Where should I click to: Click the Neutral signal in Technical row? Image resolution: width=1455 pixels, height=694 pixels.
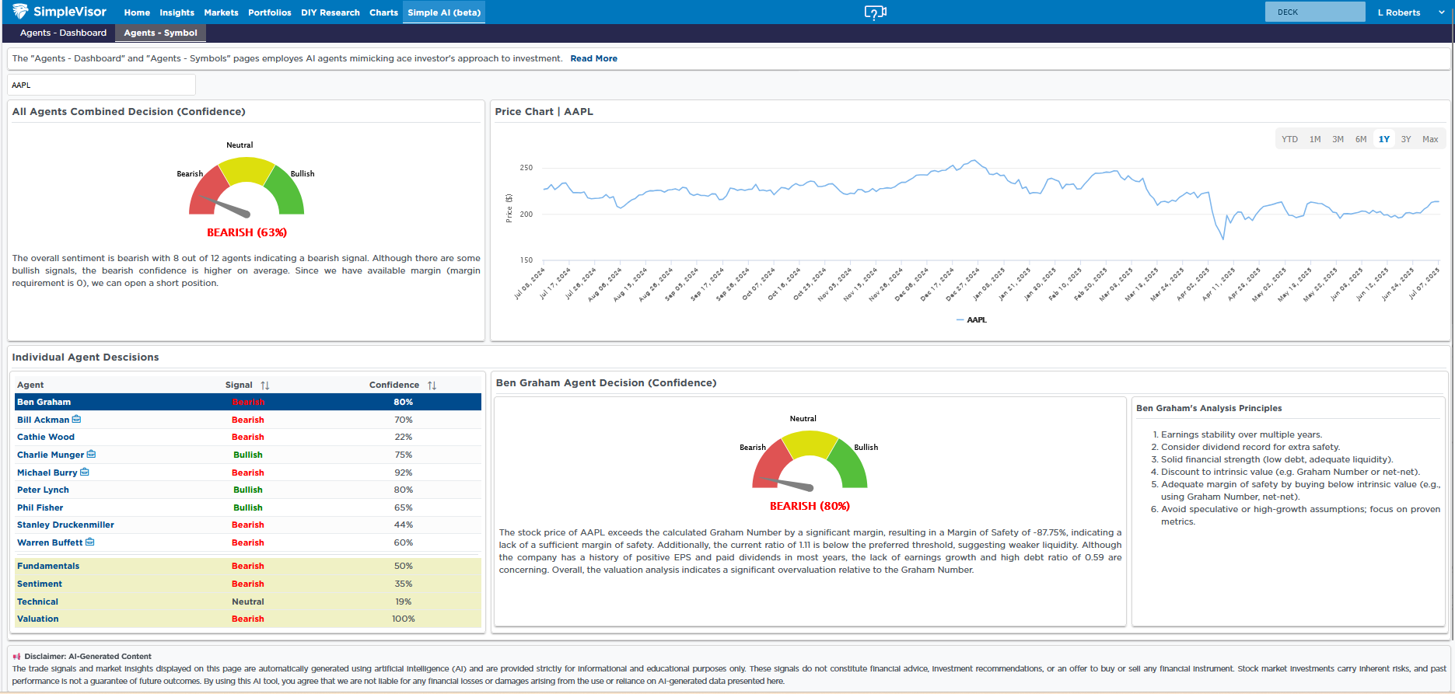click(x=248, y=602)
